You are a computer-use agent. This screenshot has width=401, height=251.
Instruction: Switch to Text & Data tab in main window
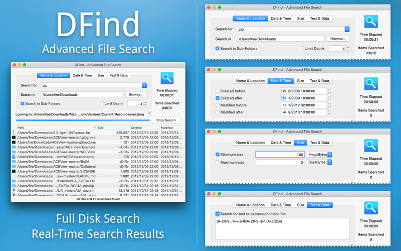119,75
